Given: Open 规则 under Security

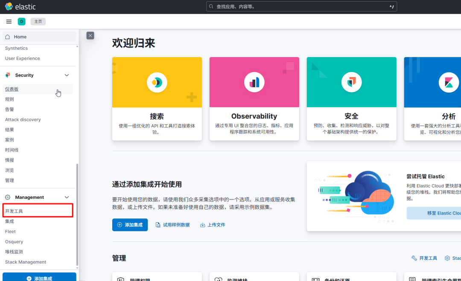Looking at the screenshot, I should click(9, 99).
